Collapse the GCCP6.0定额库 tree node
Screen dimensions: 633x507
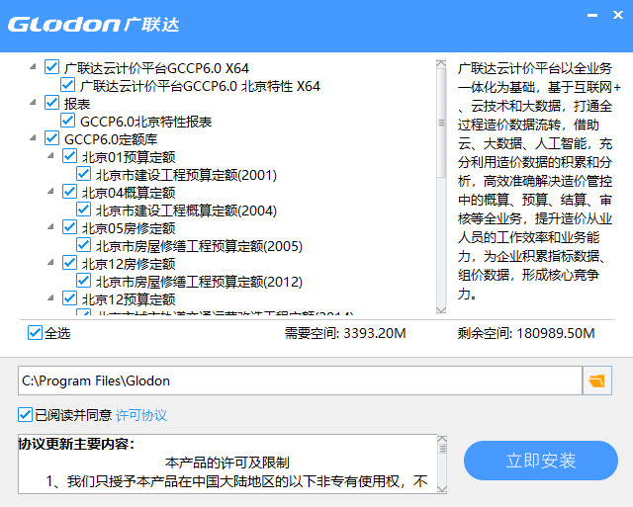point(34,138)
